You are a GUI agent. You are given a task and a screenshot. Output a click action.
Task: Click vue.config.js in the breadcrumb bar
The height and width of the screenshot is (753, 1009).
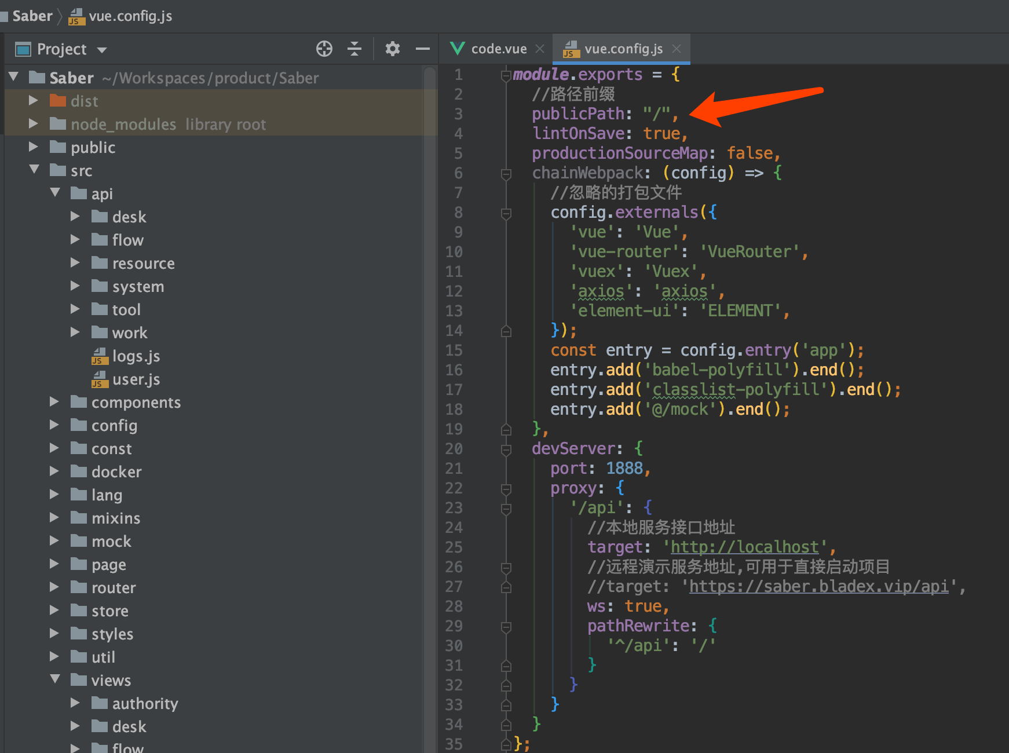pos(130,16)
